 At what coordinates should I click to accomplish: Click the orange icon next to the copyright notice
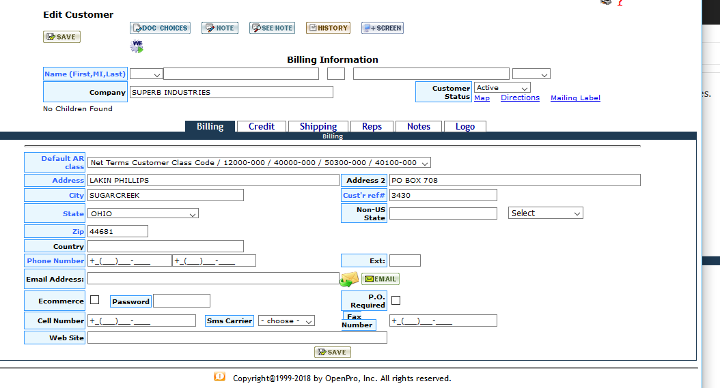coord(219,376)
